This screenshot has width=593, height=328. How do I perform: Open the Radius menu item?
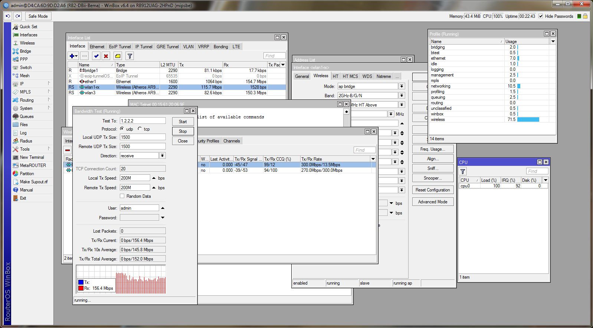(26, 141)
